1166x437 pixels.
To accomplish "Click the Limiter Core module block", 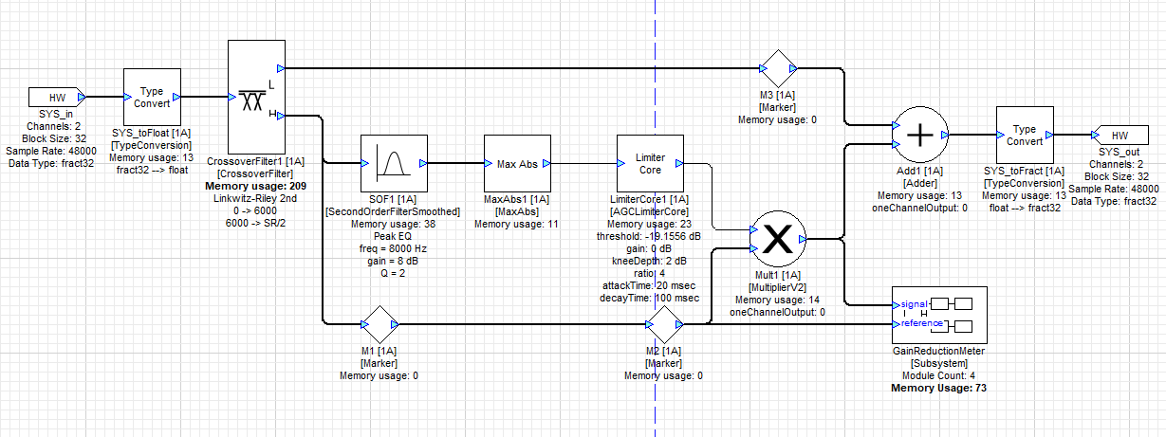I will (x=649, y=164).
